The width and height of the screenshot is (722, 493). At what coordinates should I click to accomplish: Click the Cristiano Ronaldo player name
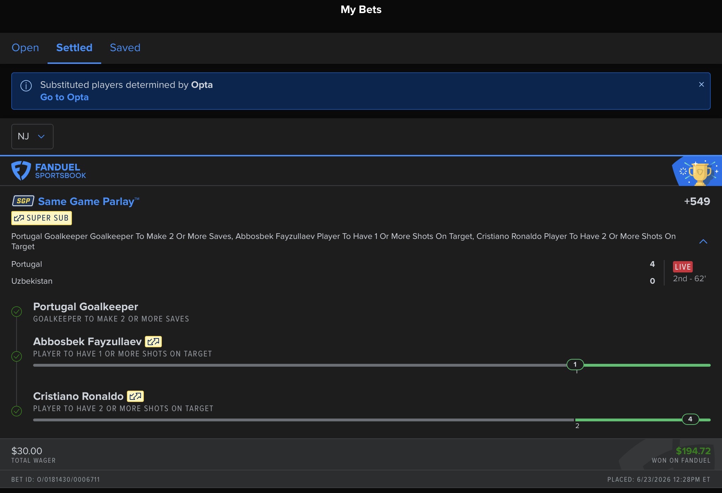[x=78, y=396]
